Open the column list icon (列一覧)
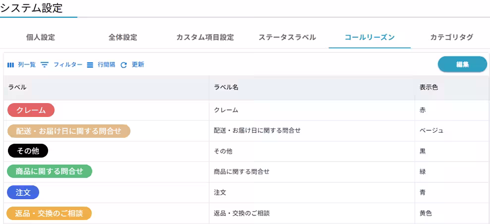Screen dimensions: 490x224 (x=10, y=65)
